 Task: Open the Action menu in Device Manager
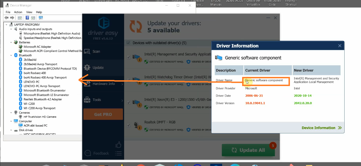(18, 12)
